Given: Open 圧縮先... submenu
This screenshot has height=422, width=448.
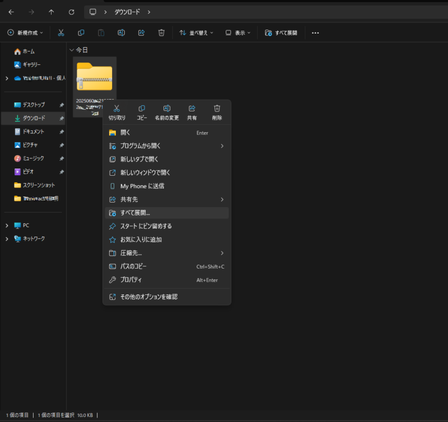Looking at the screenshot, I should [x=167, y=253].
